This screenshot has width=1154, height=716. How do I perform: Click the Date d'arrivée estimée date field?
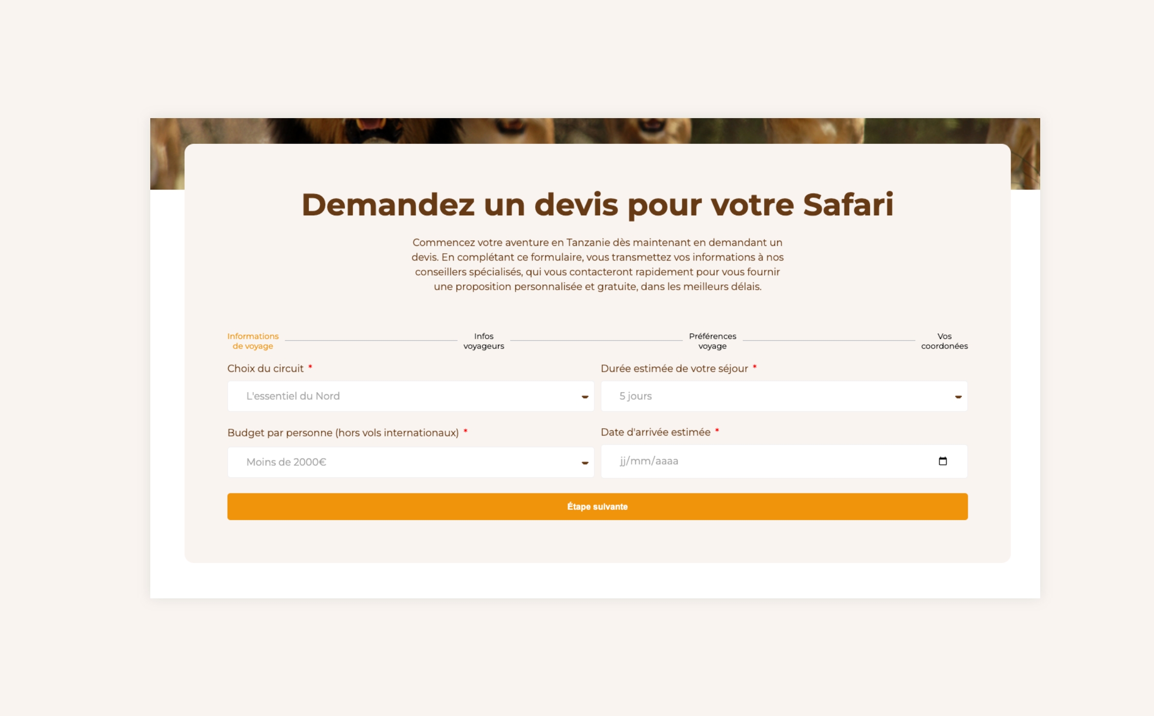(x=784, y=461)
